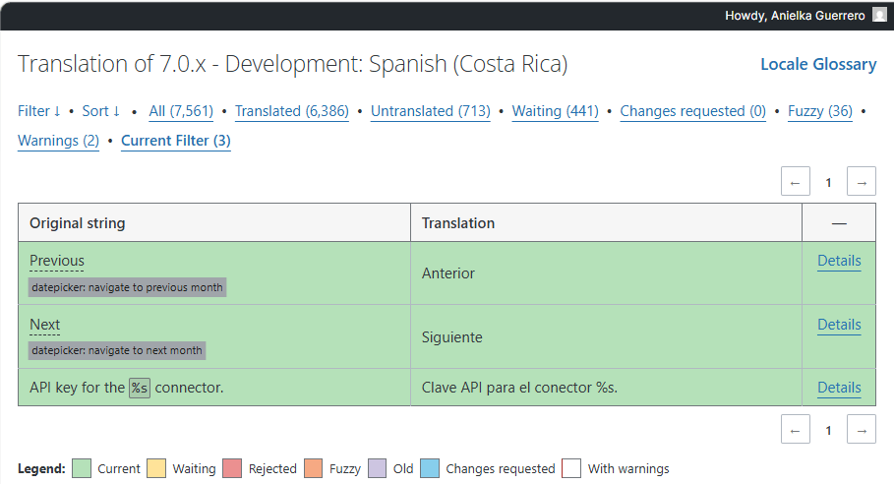Click the bottom next page arrow
Viewport: 894px width, 484px height.
tap(862, 430)
